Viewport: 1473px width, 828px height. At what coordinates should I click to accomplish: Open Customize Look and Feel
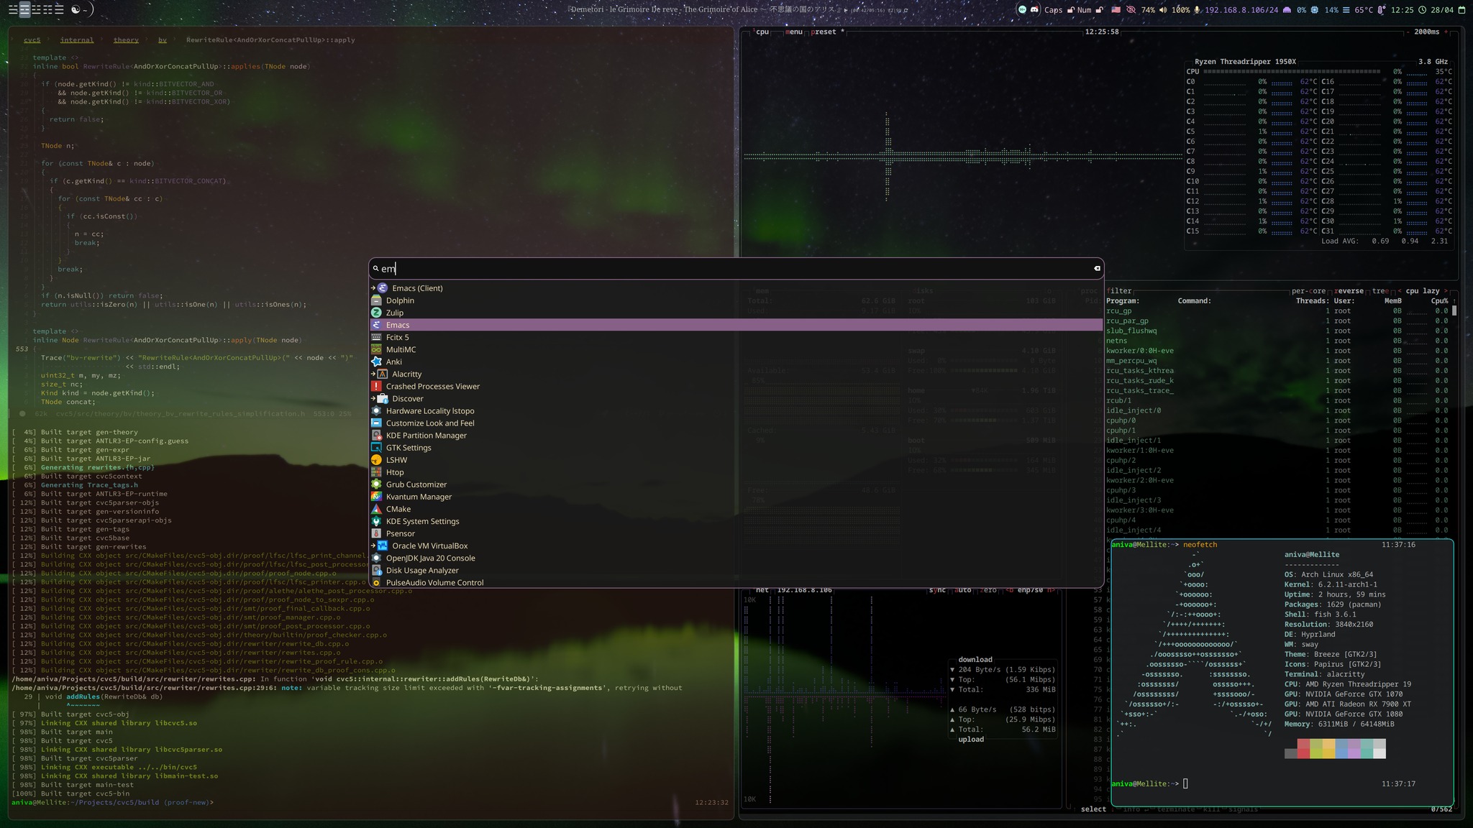[x=736, y=423]
